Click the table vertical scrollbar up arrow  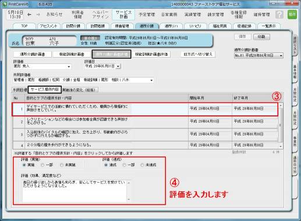click(x=281, y=105)
